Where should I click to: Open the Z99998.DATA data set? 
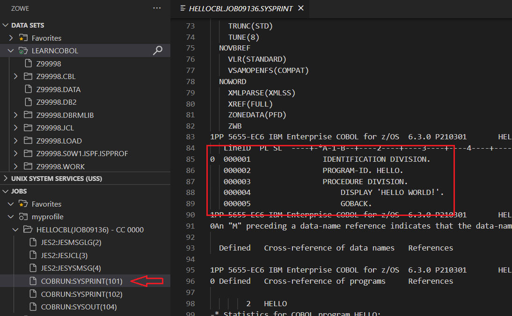coord(59,89)
